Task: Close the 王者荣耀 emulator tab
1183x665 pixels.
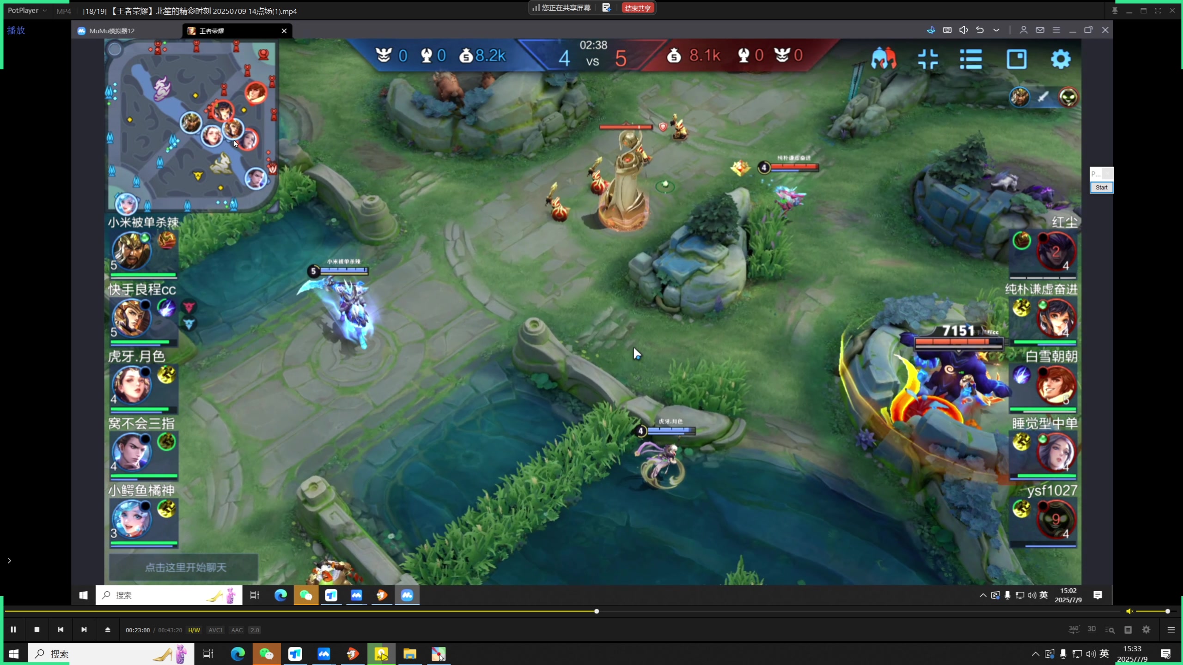Action: [x=284, y=30]
